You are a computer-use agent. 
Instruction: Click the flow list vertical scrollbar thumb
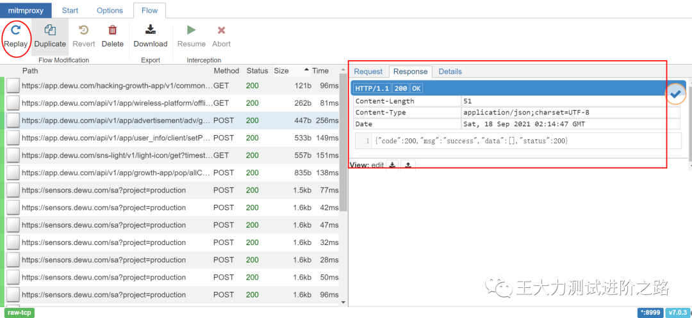(x=343, y=141)
